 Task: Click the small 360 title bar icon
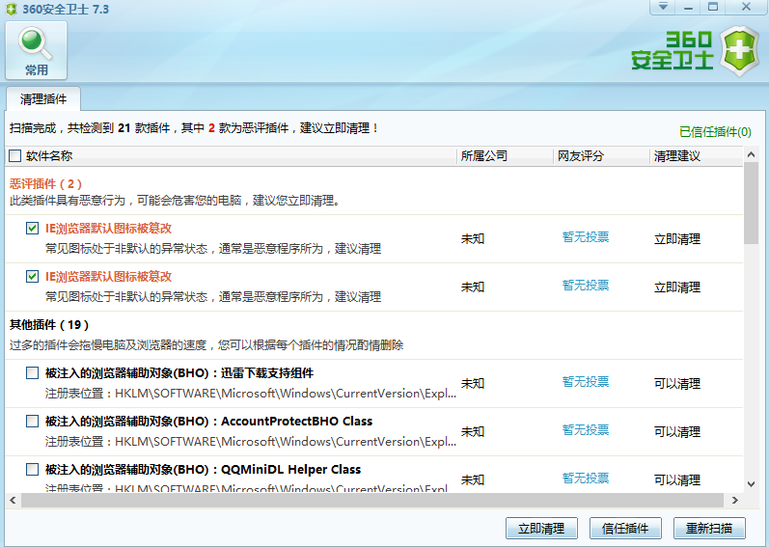12,10
